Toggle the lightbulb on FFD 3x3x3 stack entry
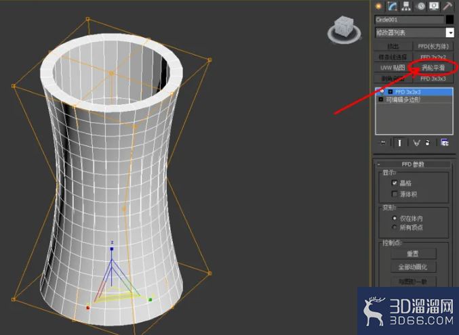This screenshot has width=459, height=335. coord(382,92)
